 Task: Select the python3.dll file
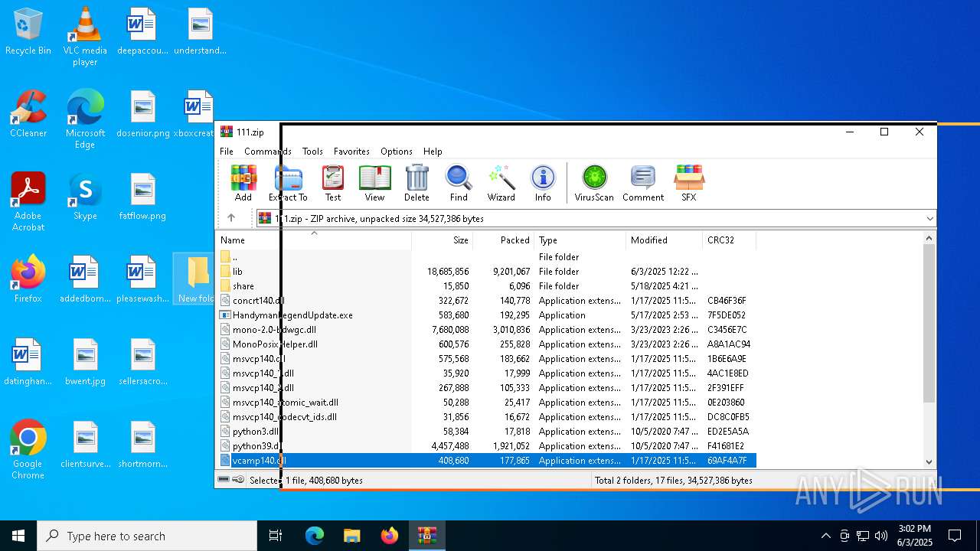[x=487, y=432]
